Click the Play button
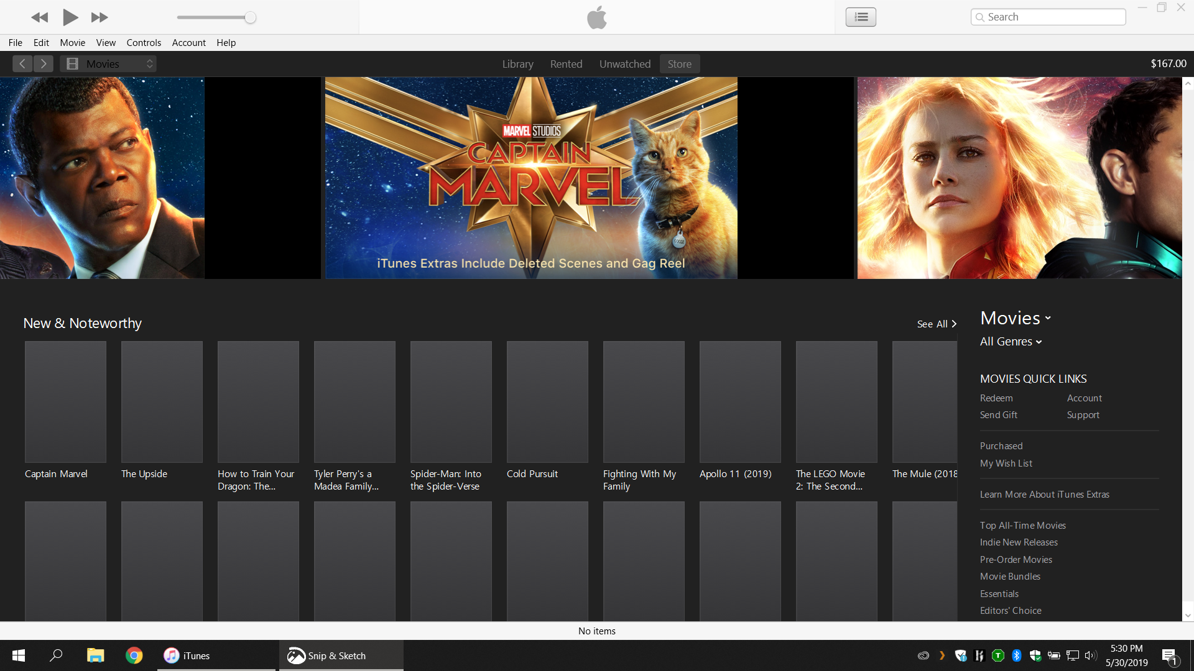Viewport: 1194px width, 671px height. point(70,17)
